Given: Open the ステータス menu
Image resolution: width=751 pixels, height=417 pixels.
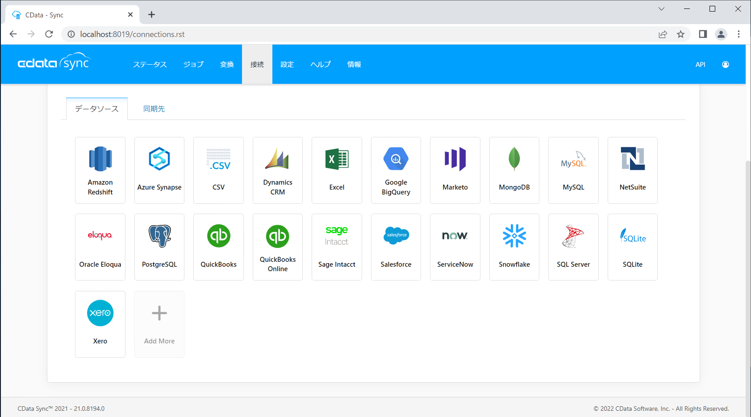Looking at the screenshot, I should (x=150, y=64).
